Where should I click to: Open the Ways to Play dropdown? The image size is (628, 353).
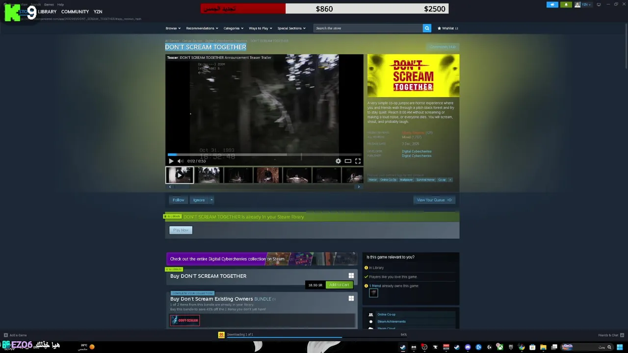tap(260, 28)
